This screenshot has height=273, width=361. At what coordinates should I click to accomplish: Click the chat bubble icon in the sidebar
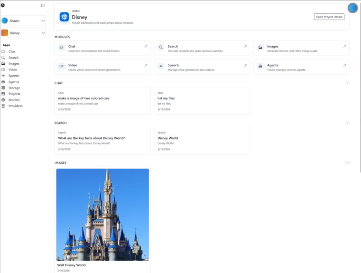pos(3,51)
